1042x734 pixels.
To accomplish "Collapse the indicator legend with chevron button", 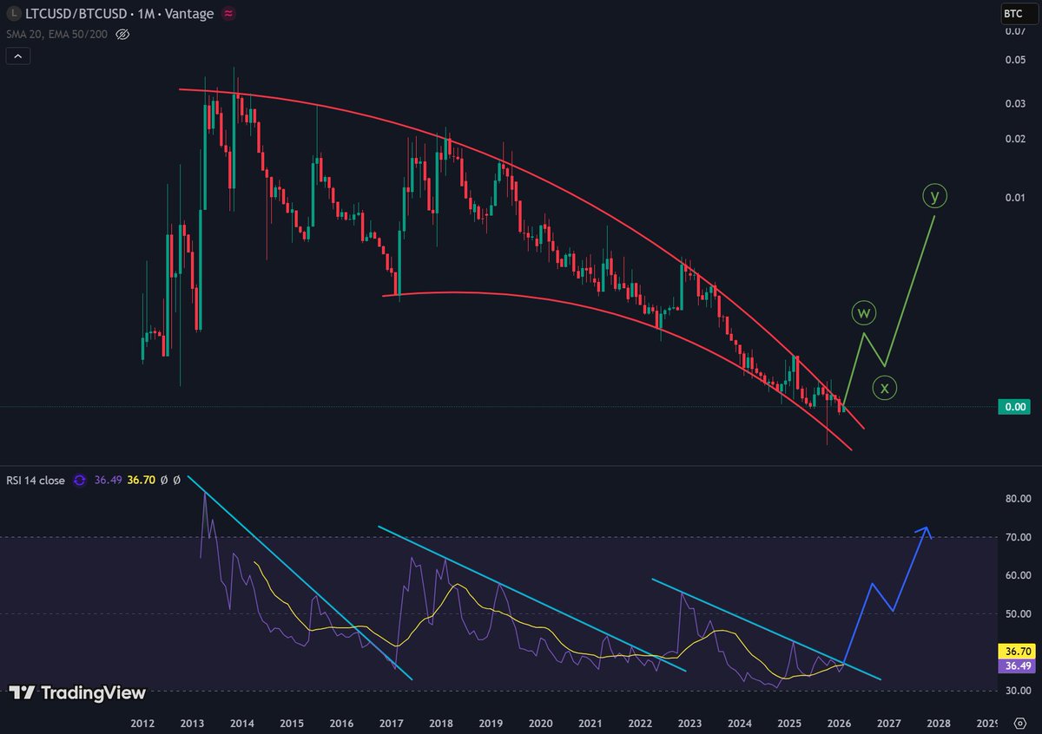I will click(x=18, y=56).
